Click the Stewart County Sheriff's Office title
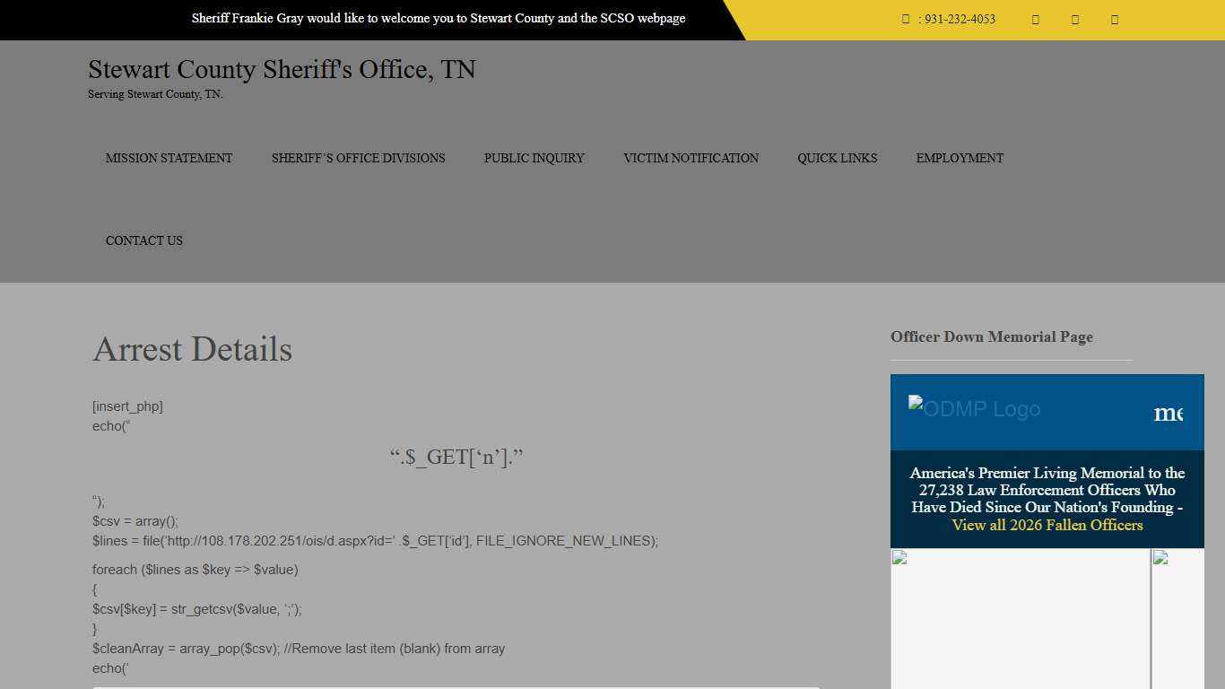 [x=281, y=69]
